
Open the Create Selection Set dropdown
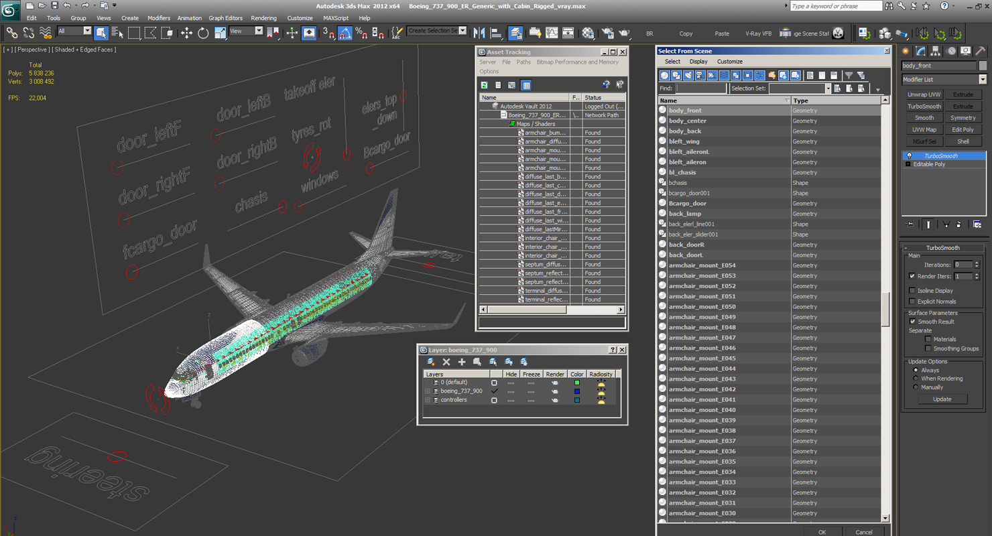pyautogui.click(x=437, y=31)
